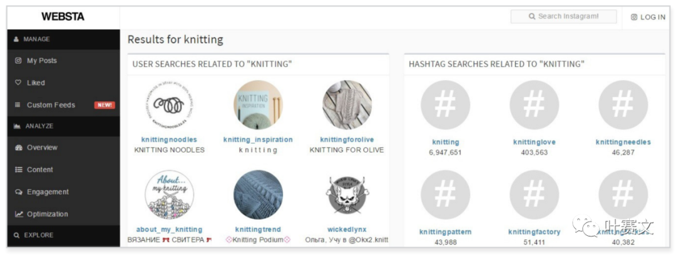Open the Engagement analytics page
This screenshot has height=257, width=676.
pyautogui.click(x=48, y=192)
